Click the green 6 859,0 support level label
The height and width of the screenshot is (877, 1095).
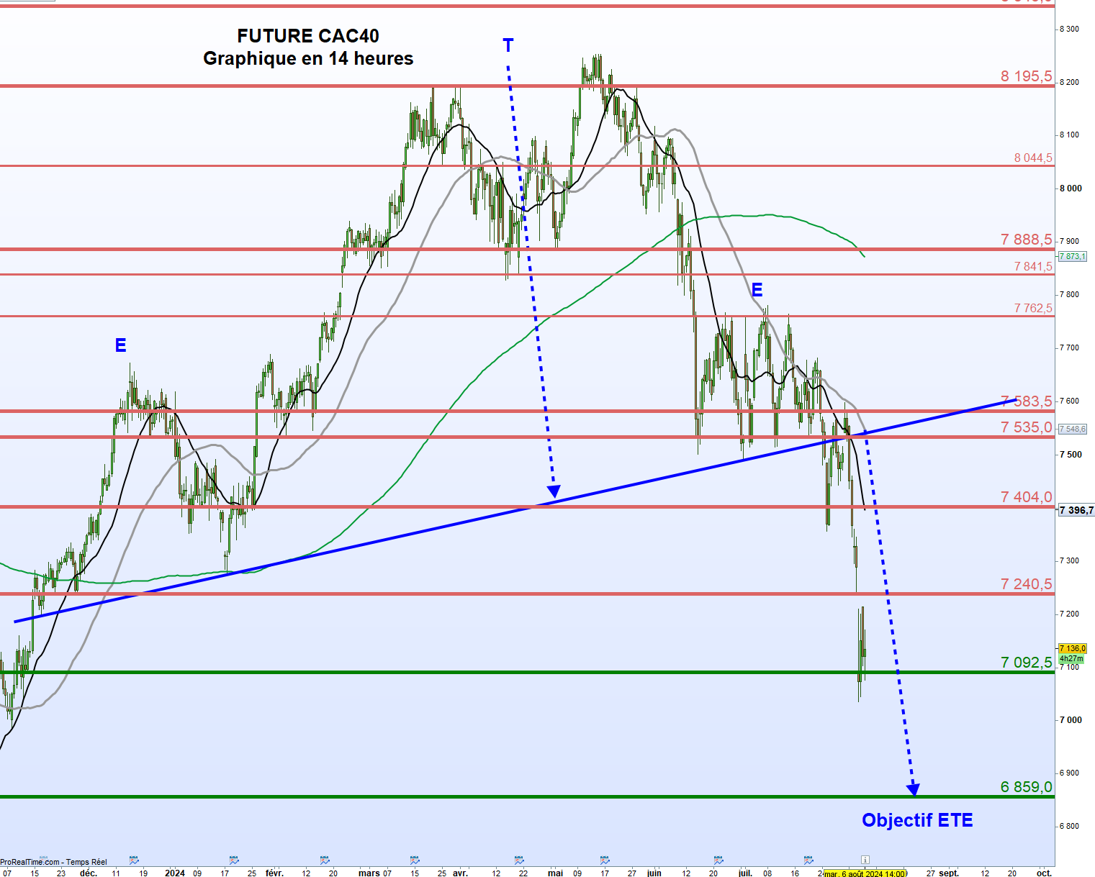click(x=1026, y=786)
